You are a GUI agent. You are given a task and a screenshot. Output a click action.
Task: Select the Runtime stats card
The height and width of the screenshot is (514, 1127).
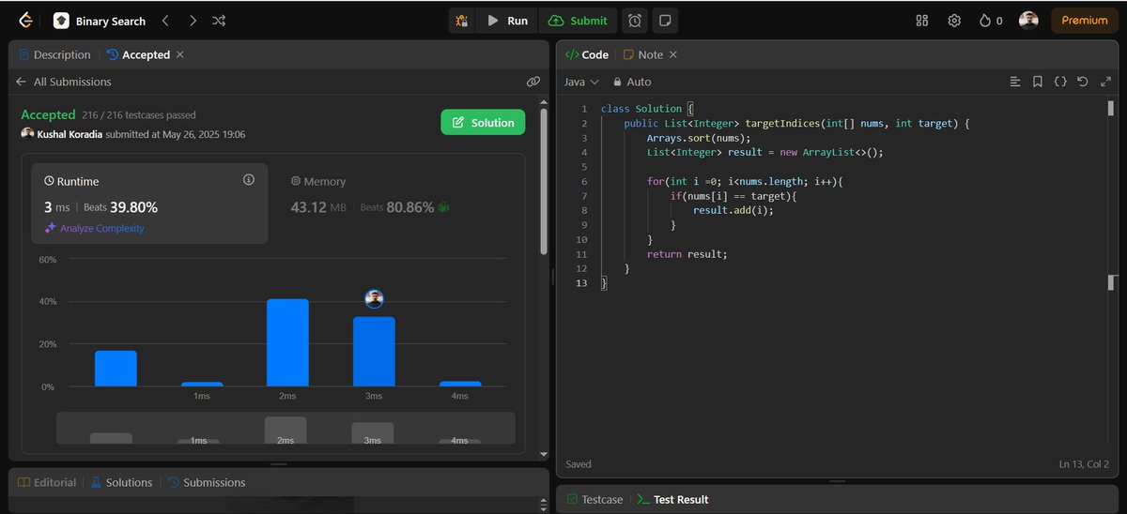coord(150,204)
